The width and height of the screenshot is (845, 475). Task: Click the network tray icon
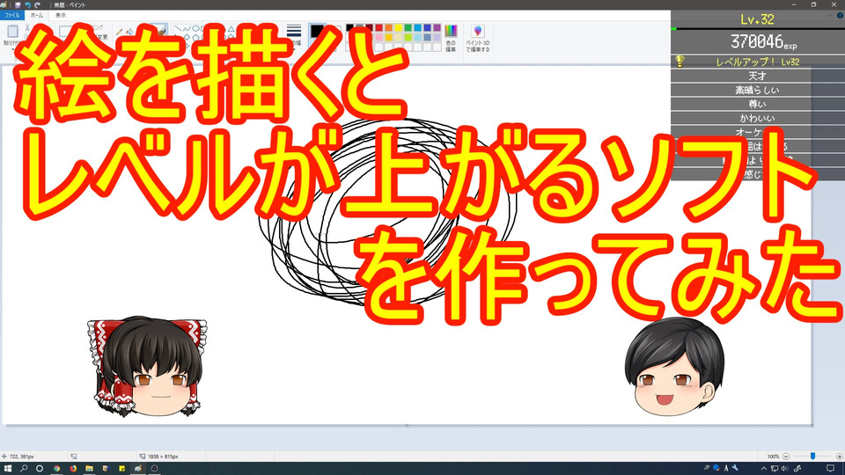[774, 469]
